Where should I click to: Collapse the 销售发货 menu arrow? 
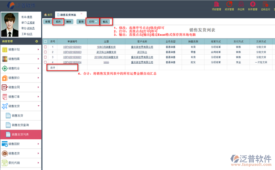38,106
